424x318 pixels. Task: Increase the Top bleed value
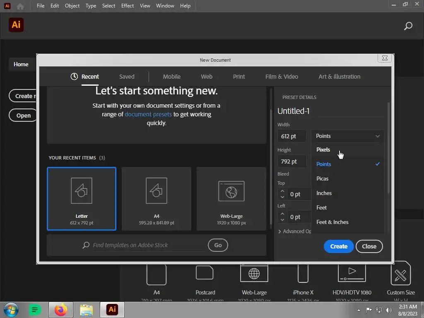coord(282,191)
